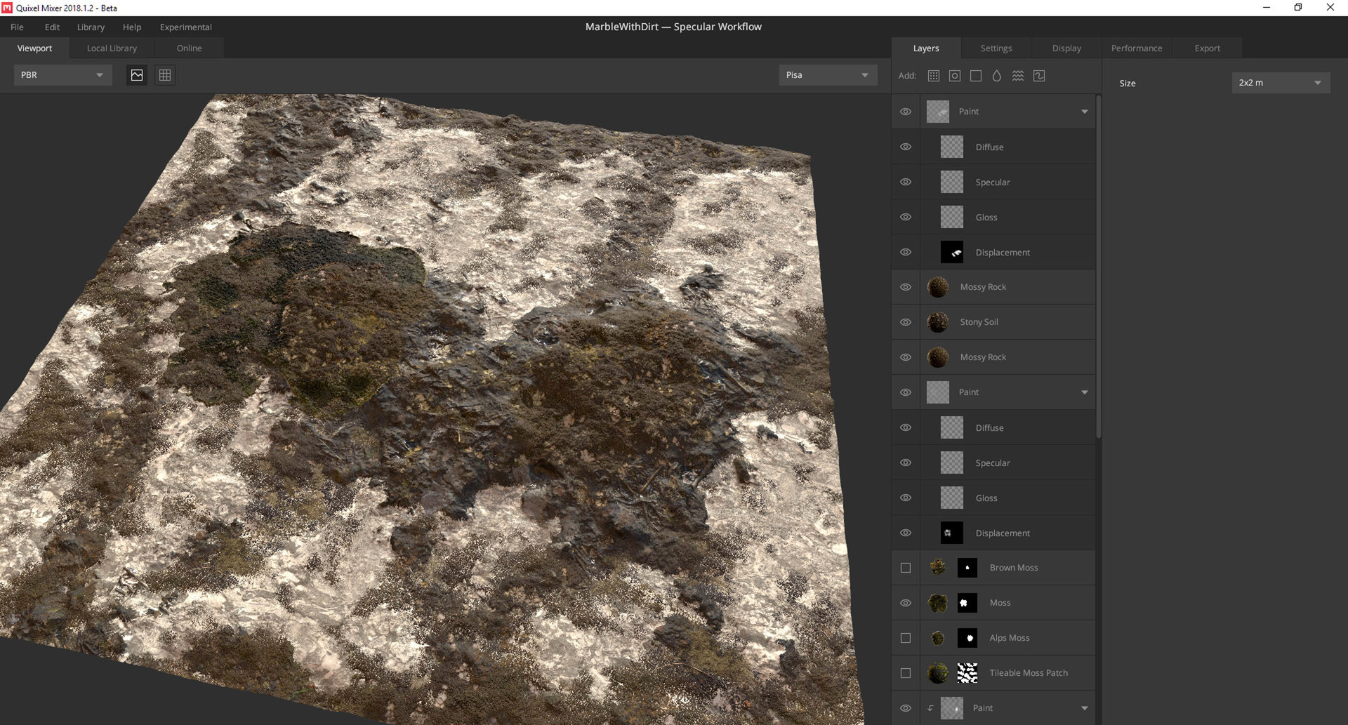Image resolution: width=1348 pixels, height=725 pixels.
Task: Add a Solid layer using the empty-square icon
Action: pos(976,76)
